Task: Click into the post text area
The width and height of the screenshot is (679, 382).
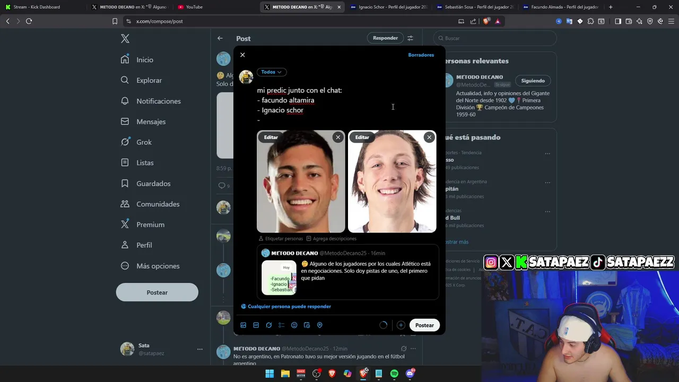Action: pyautogui.click(x=347, y=105)
